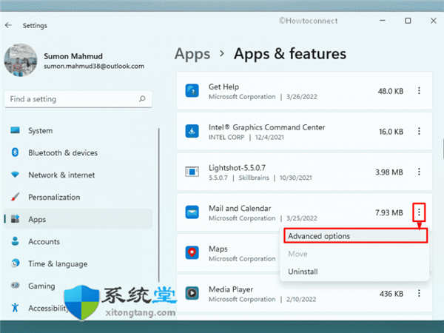The width and height of the screenshot is (444, 333).
Task: Navigate to Network & internet
Action: pyautogui.click(x=61, y=175)
